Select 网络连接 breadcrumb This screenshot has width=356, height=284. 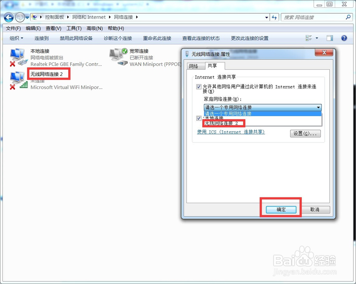[123, 17]
